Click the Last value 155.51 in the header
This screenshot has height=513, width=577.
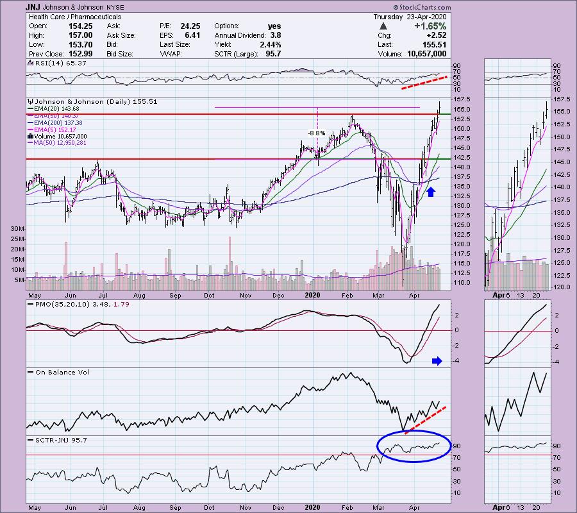click(435, 44)
